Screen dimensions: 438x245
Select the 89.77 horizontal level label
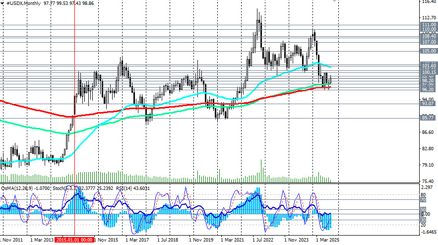[428, 118]
